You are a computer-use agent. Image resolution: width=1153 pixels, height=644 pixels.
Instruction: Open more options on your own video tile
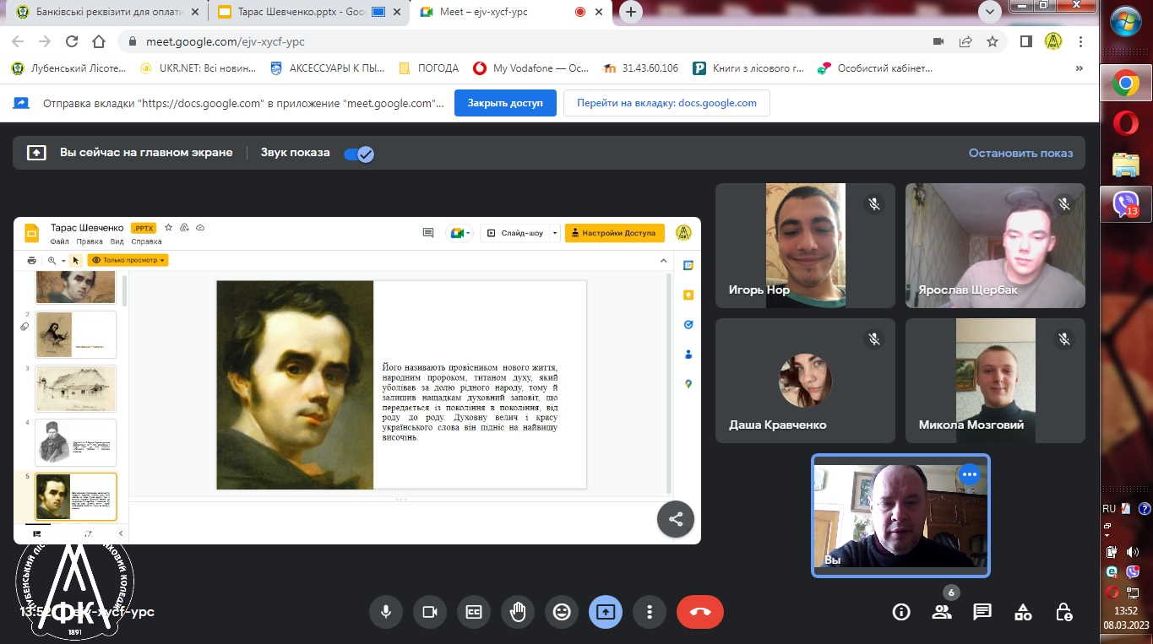pyautogui.click(x=969, y=474)
